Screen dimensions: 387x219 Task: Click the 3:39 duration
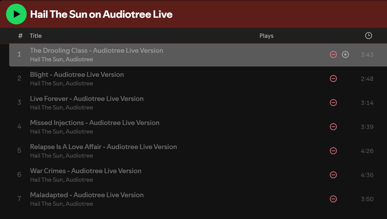pos(367,127)
